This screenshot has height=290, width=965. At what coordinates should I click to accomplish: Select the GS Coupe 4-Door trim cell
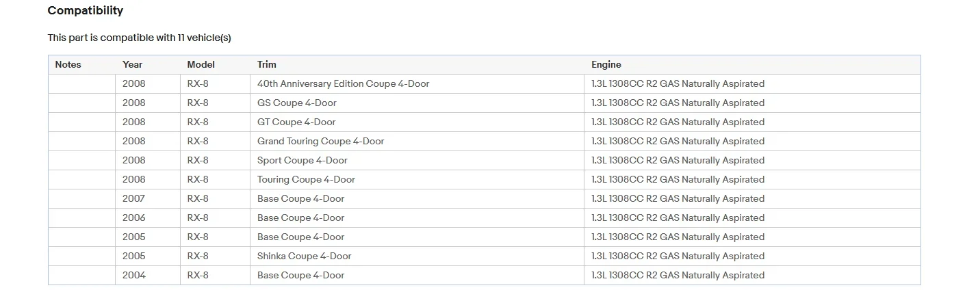(x=297, y=103)
